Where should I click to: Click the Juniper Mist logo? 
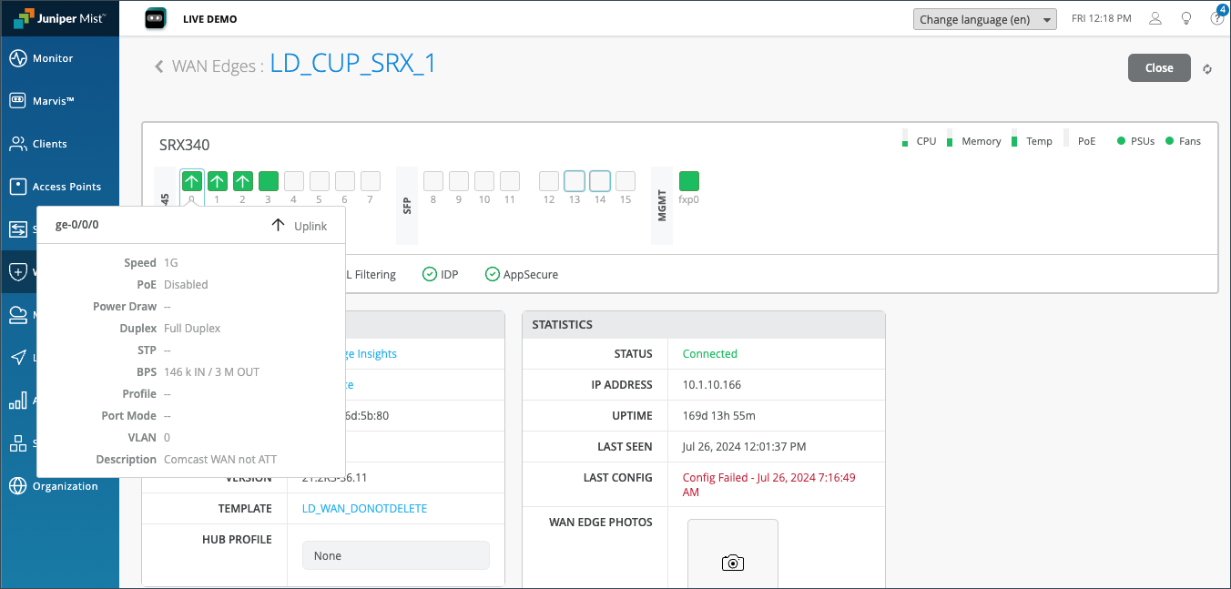(59, 18)
